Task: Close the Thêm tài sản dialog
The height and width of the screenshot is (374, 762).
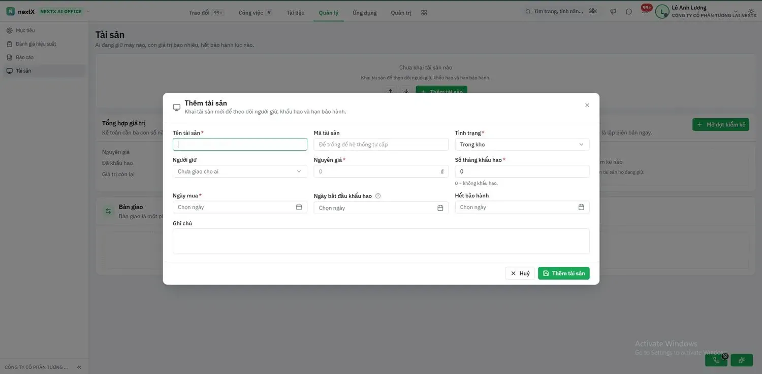Action: 587,105
